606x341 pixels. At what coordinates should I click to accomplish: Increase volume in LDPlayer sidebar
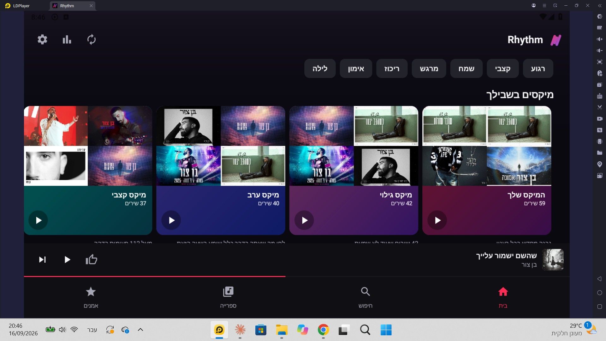pos(600,39)
